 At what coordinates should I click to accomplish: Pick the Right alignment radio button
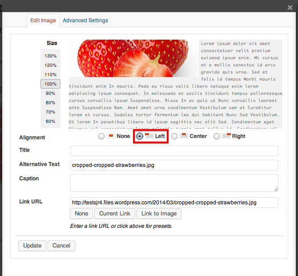tap(217, 136)
